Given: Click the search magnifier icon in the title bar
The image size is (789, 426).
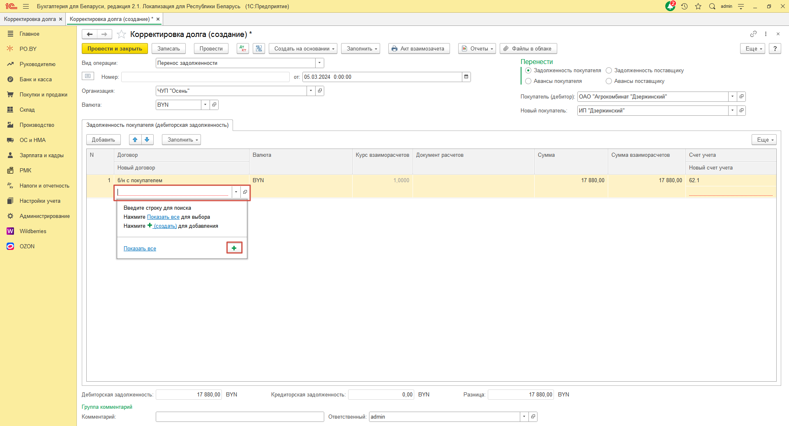Looking at the screenshot, I should pyautogui.click(x=712, y=6).
